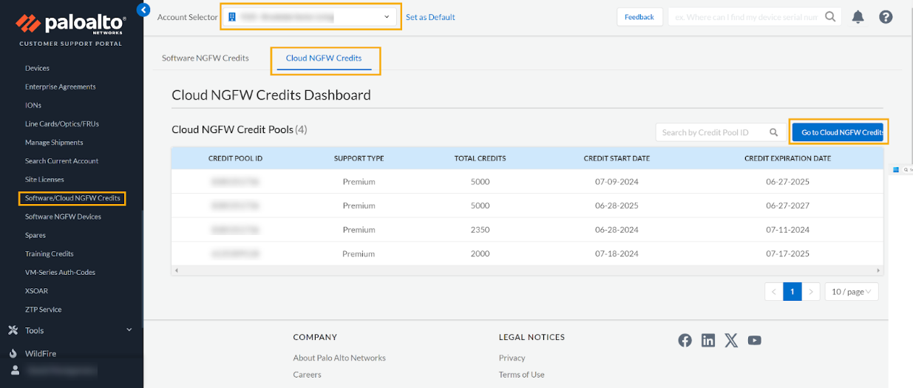Viewport: 913px width, 388px height.
Task: Go to next page of results
Action: point(811,292)
